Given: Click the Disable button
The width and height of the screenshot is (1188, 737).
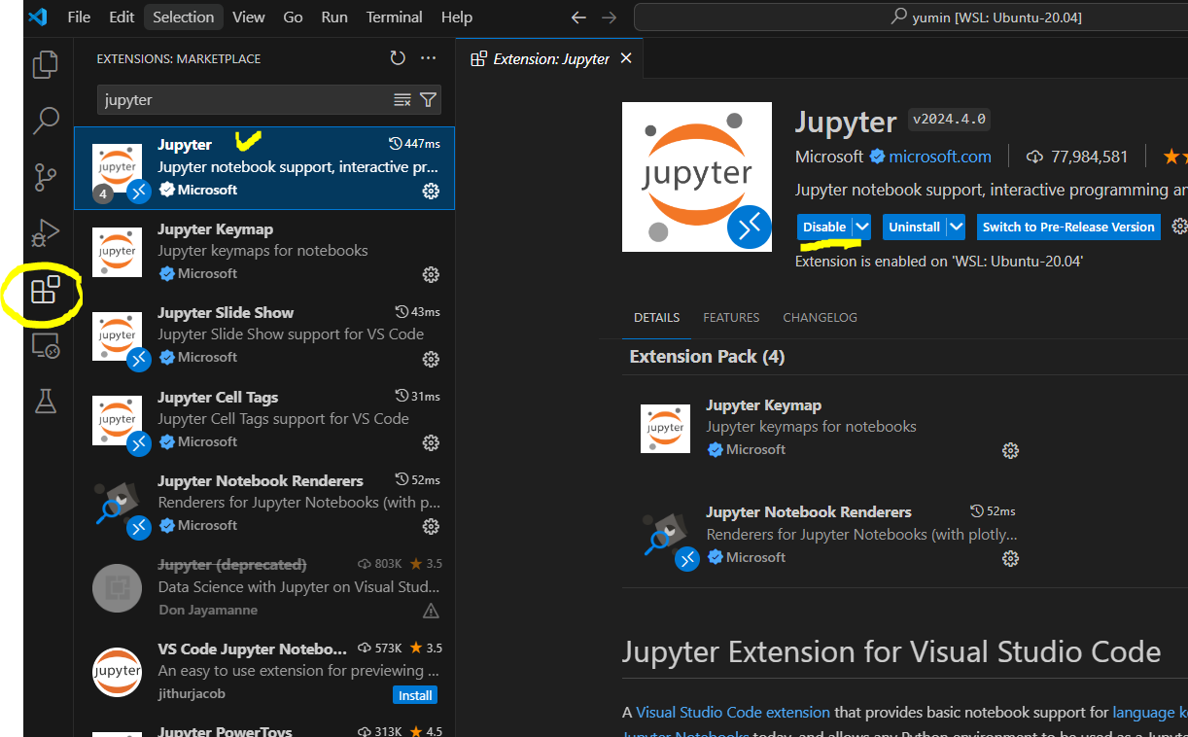Looking at the screenshot, I should pos(824,227).
